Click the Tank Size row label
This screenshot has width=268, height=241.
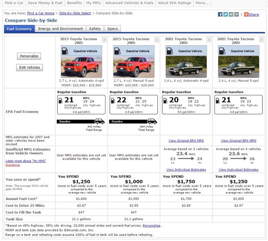(14, 219)
